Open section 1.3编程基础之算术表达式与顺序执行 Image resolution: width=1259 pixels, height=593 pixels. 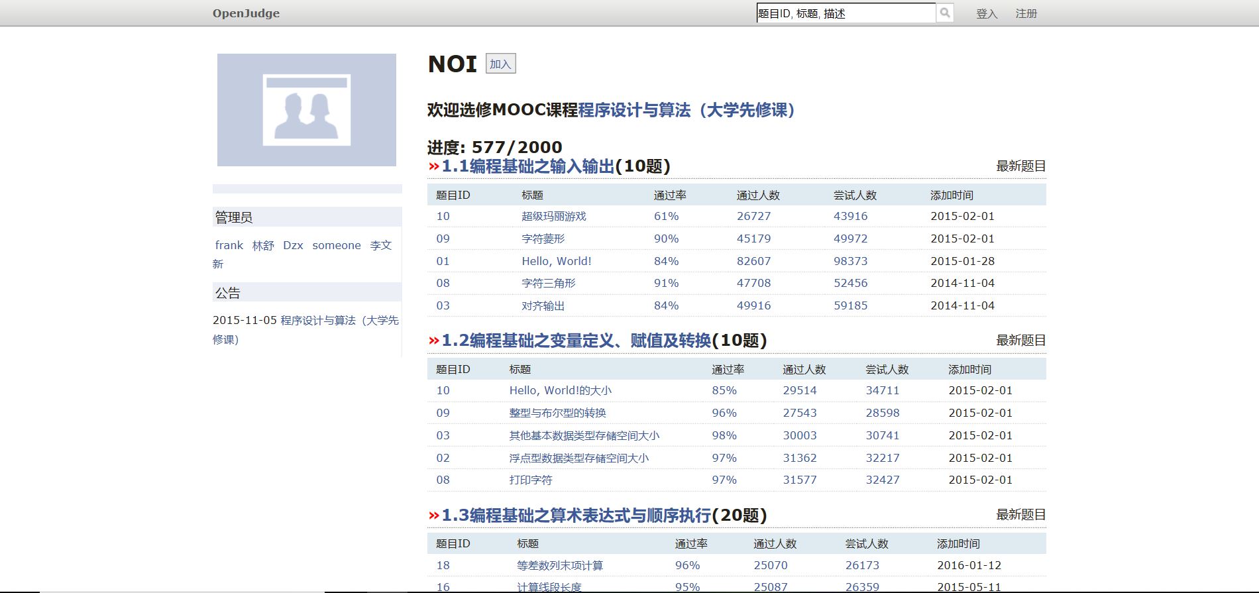click(576, 515)
